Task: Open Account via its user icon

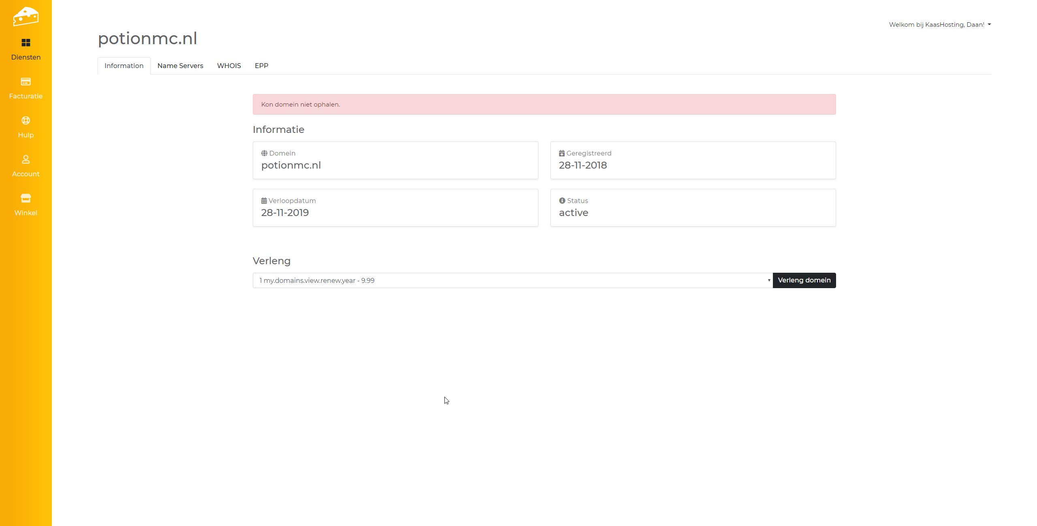Action: click(26, 159)
